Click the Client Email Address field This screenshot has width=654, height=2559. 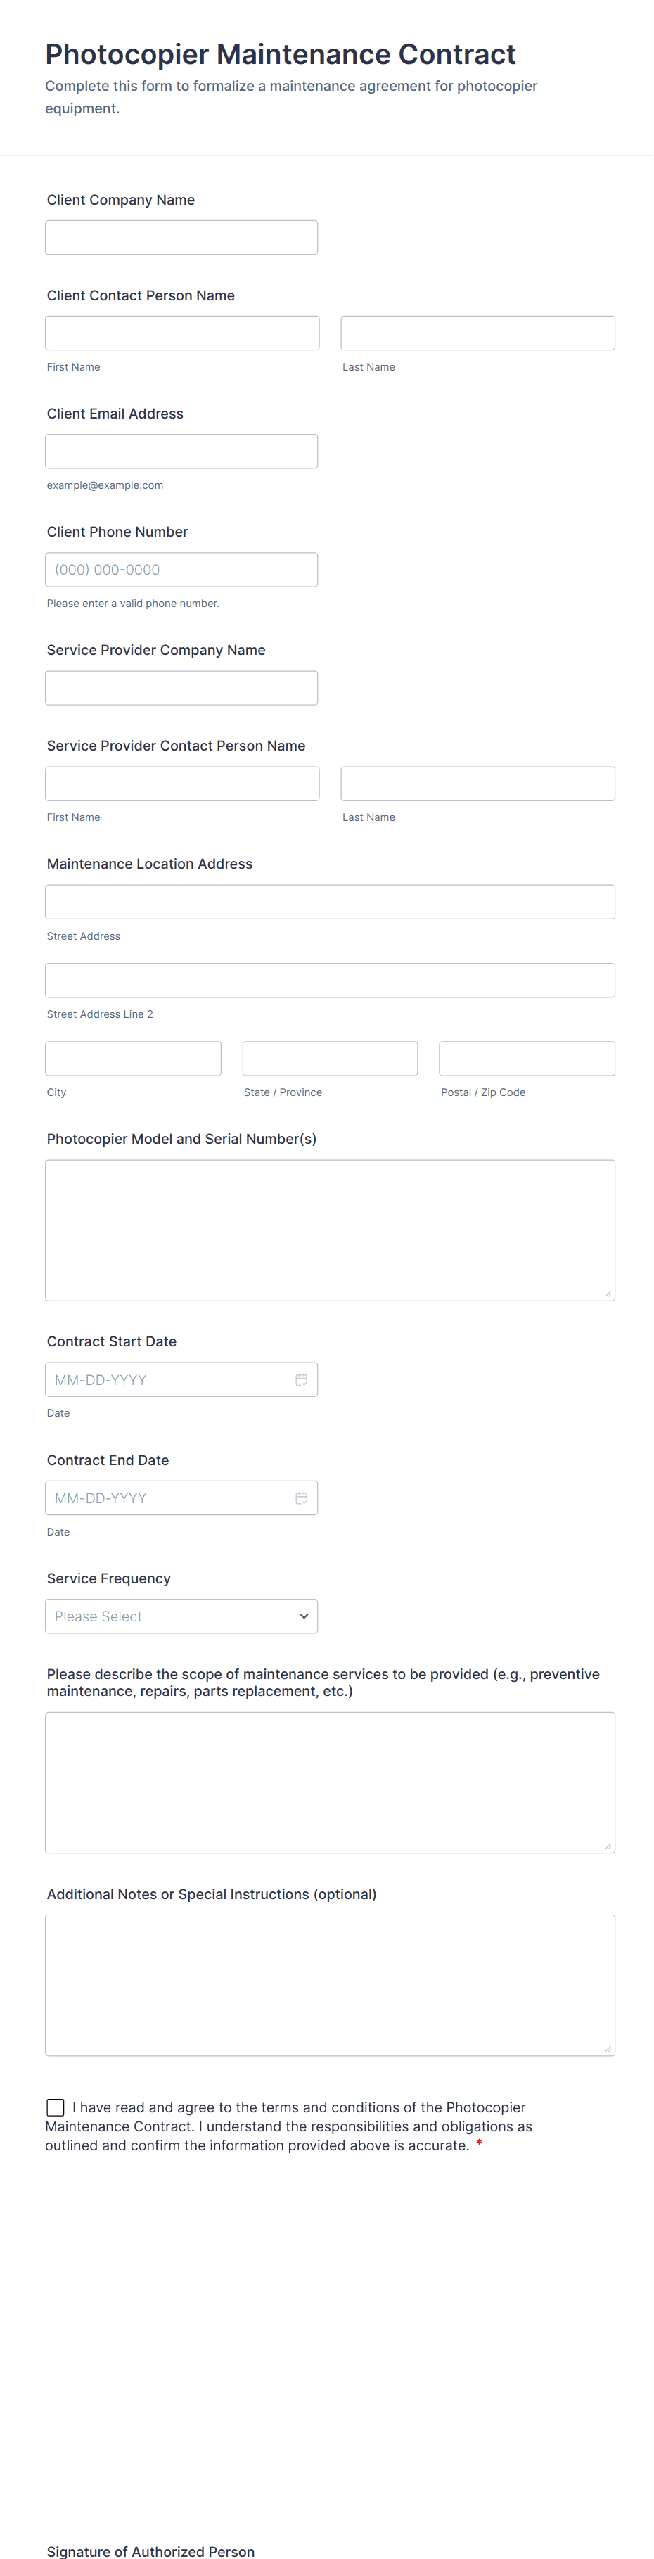coord(181,451)
